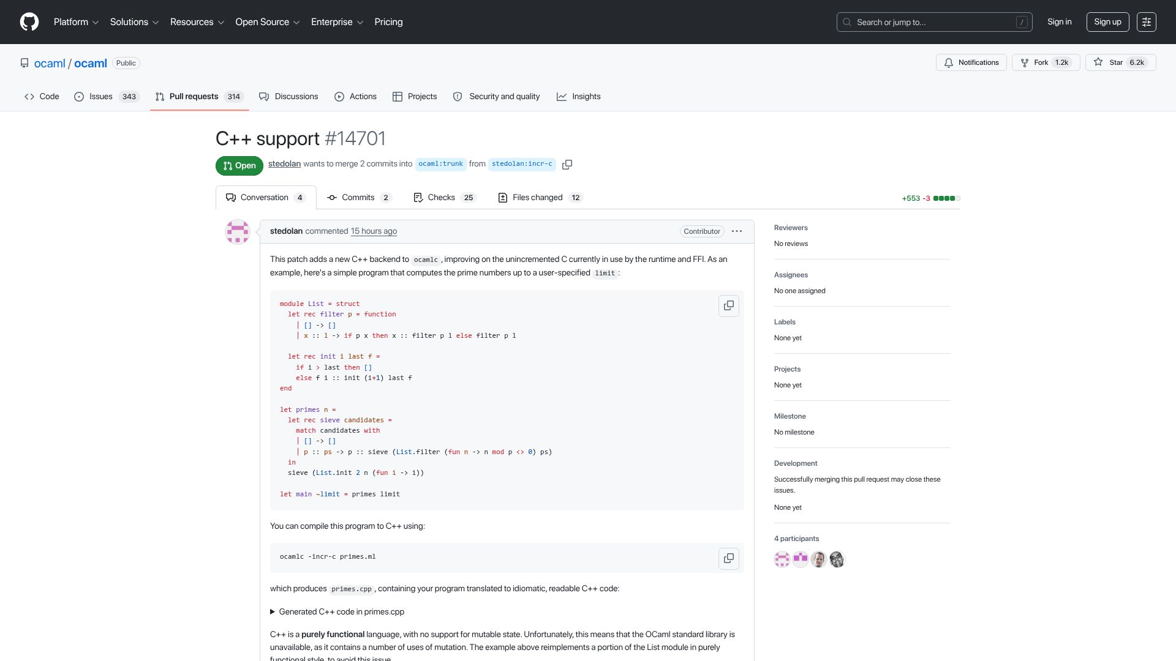Open the ocaml organization link
Screen dimensions: 1176x661
[50, 63]
